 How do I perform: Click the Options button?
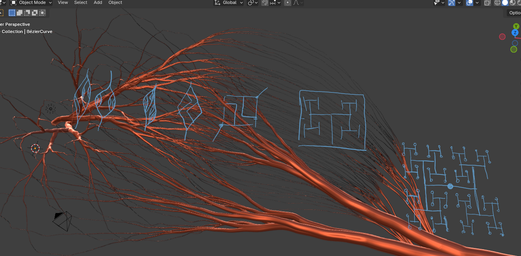point(514,13)
